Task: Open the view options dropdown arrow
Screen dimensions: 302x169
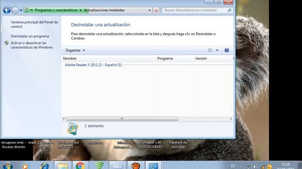Action: 217,50
